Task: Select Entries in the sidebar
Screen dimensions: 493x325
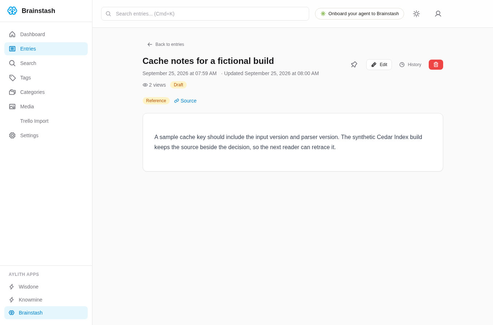Action: tap(46, 49)
